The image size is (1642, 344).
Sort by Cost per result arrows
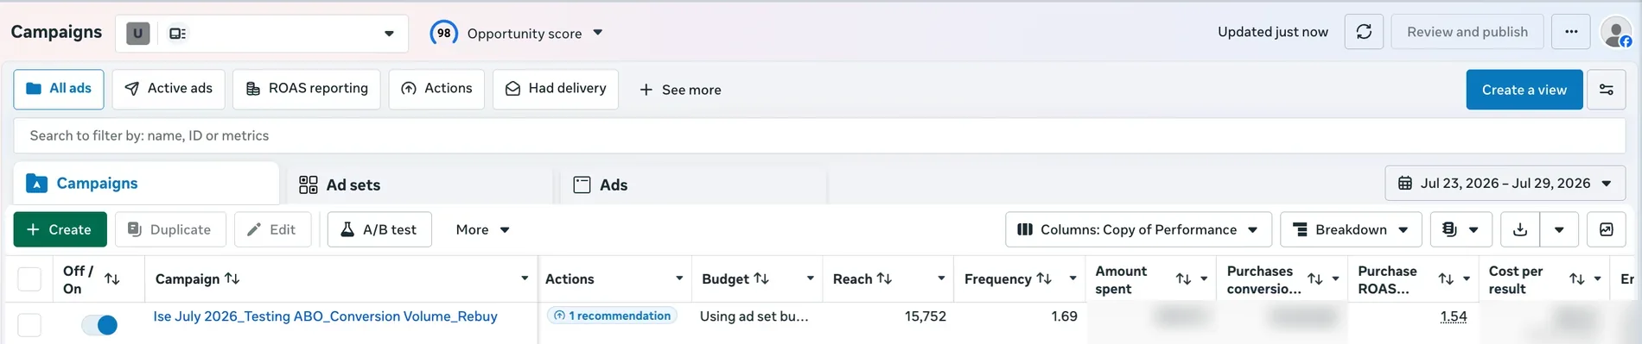point(1577,279)
